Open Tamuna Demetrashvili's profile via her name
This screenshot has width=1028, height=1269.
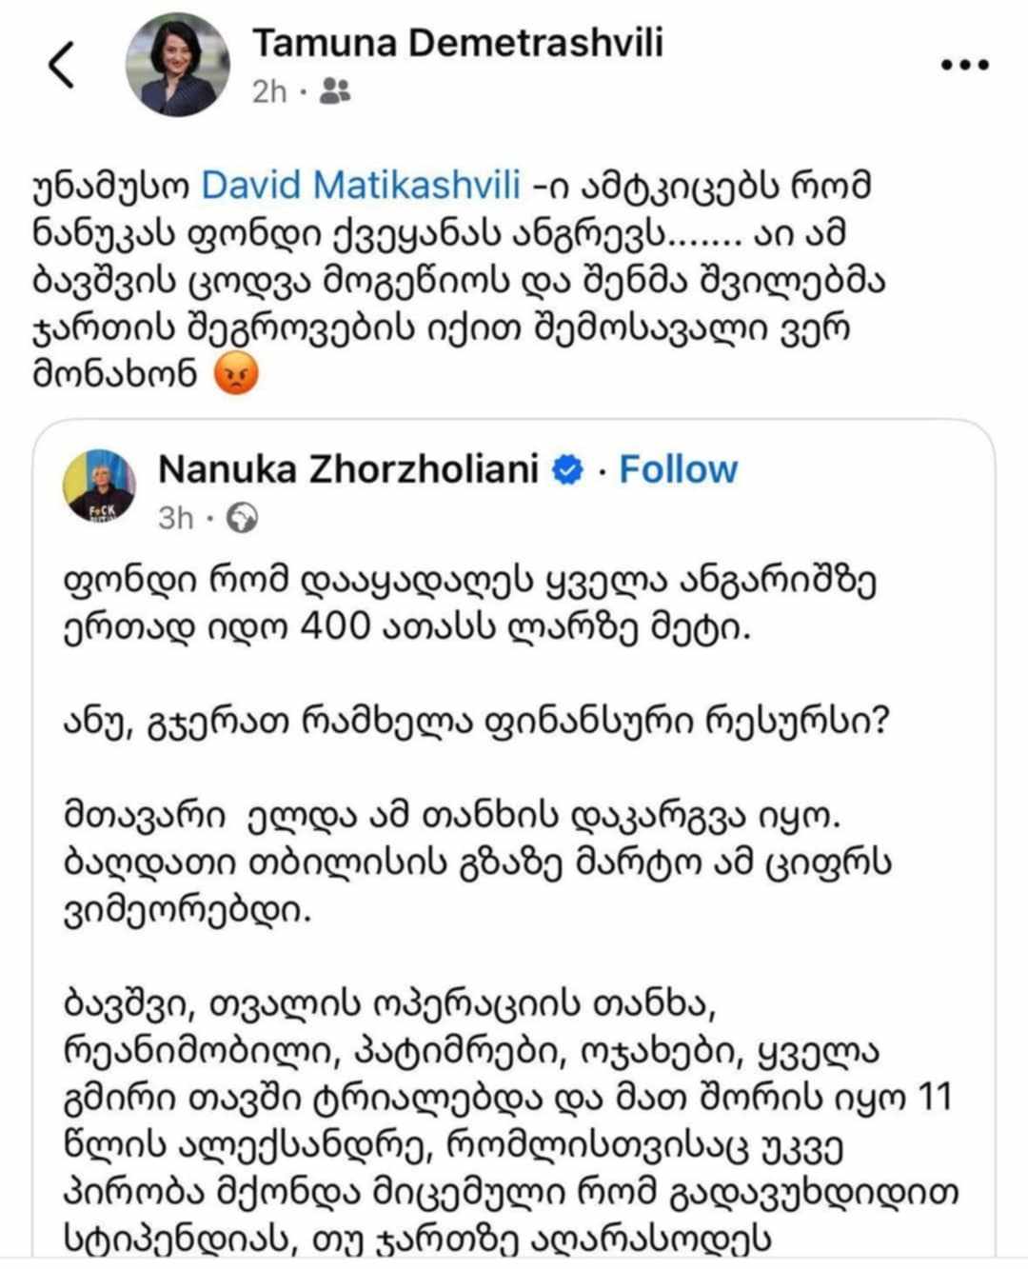tap(457, 43)
